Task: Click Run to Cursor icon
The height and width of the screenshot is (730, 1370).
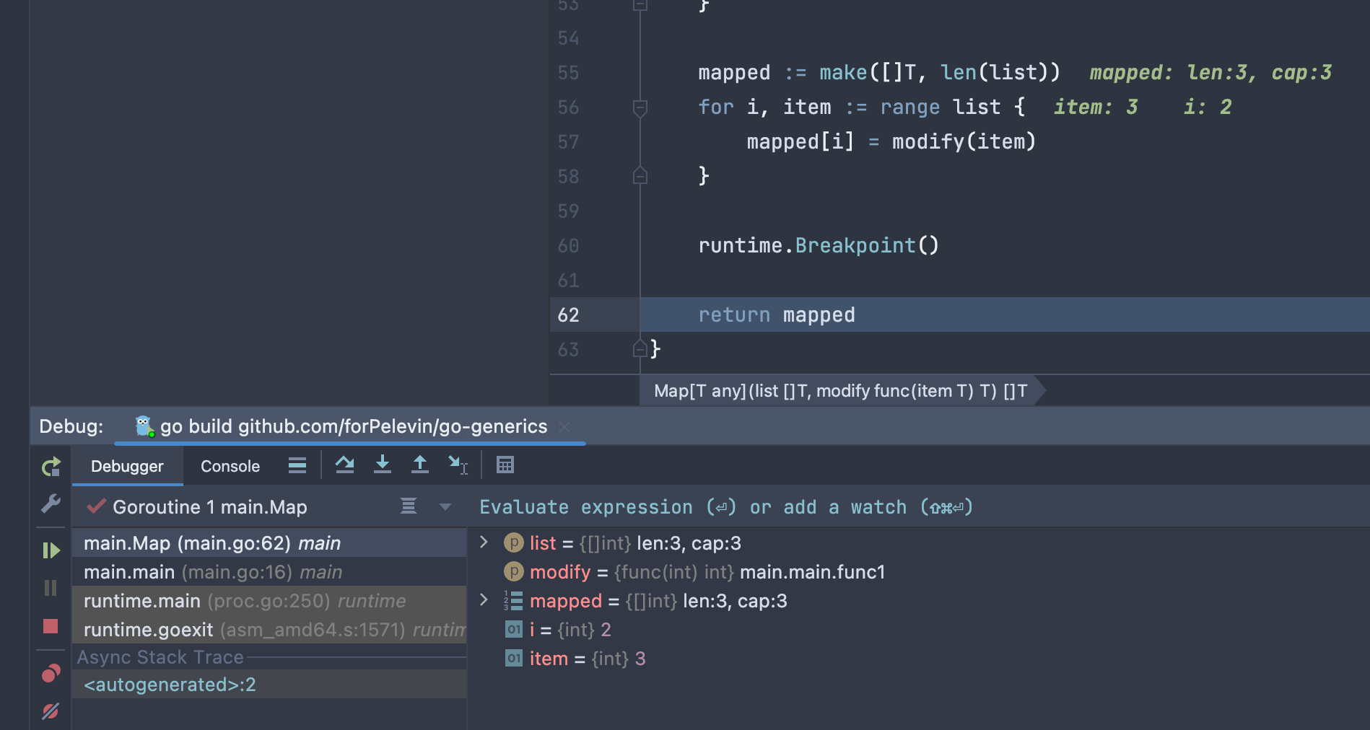Action: (x=458, y=465)
